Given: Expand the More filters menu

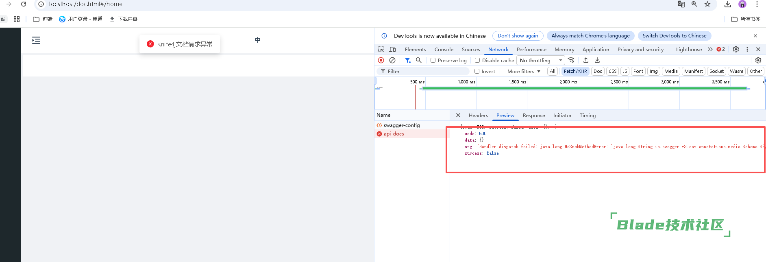Looking at the screenshot, I should [x=524, y=71].
